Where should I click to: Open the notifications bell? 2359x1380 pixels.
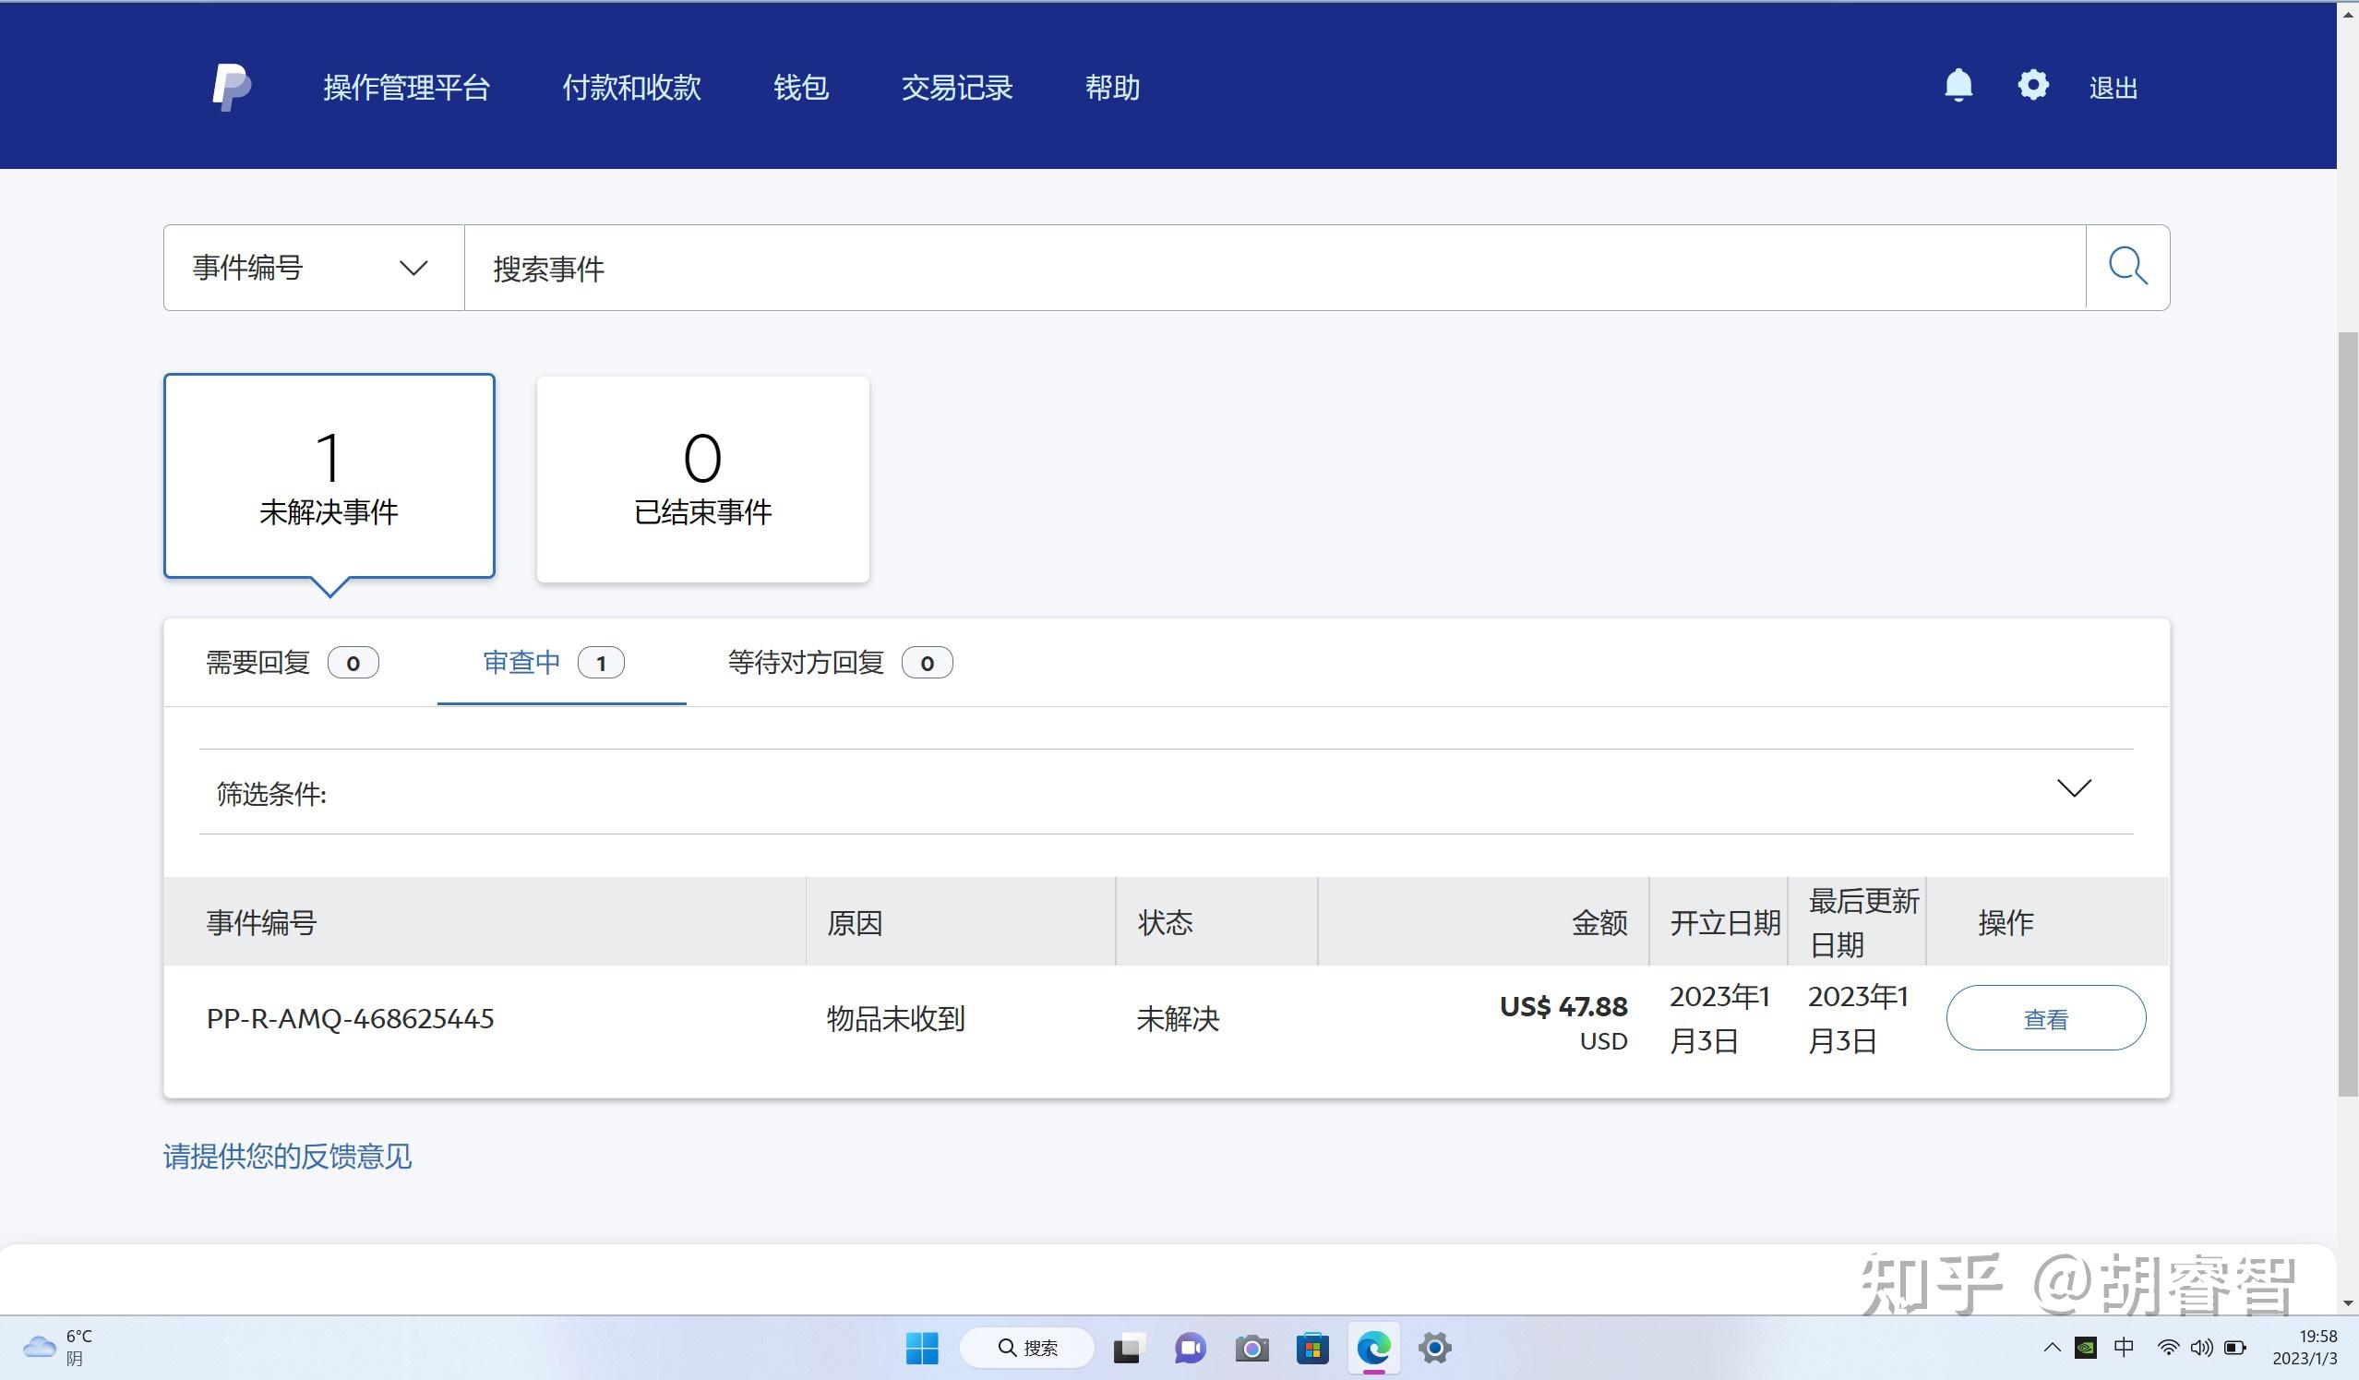(x=1958, y=86)
